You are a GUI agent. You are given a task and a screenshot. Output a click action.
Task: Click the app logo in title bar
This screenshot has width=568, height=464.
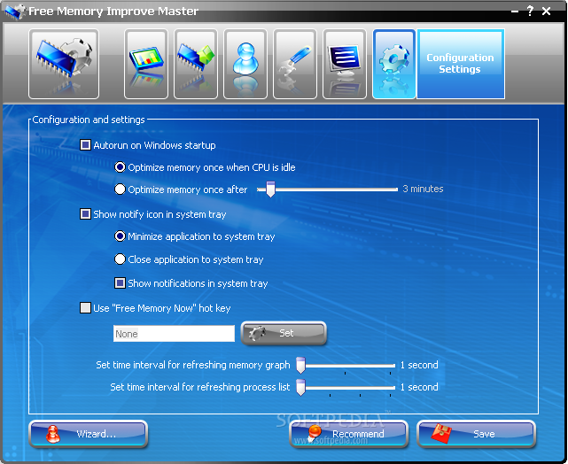pyautogui.click(x=15, y=12)
